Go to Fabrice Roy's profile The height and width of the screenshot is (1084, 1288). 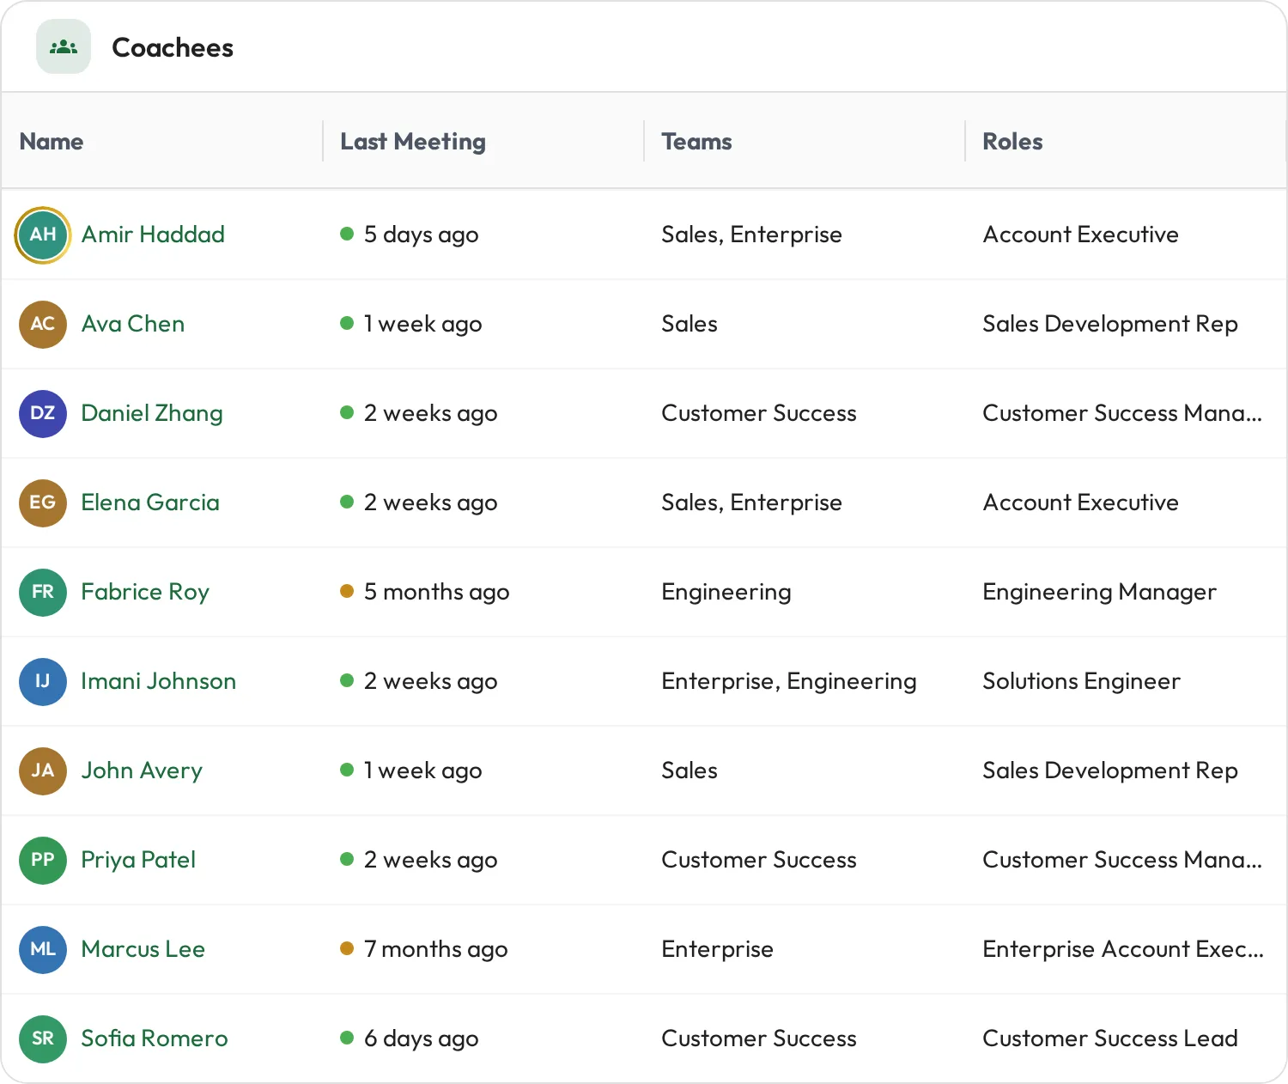tap(145, 592)
